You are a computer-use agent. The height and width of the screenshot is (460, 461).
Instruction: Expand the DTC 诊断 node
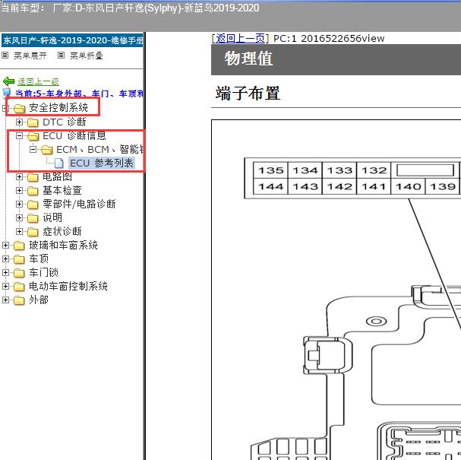pos(19,122)
